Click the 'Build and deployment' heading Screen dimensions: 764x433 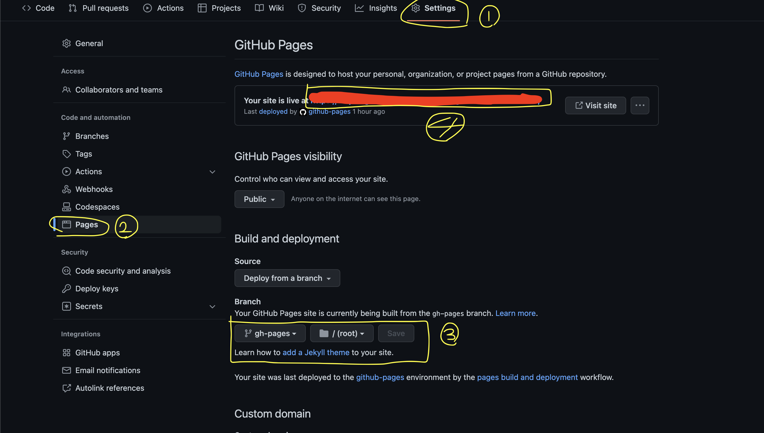click(287, 239)
